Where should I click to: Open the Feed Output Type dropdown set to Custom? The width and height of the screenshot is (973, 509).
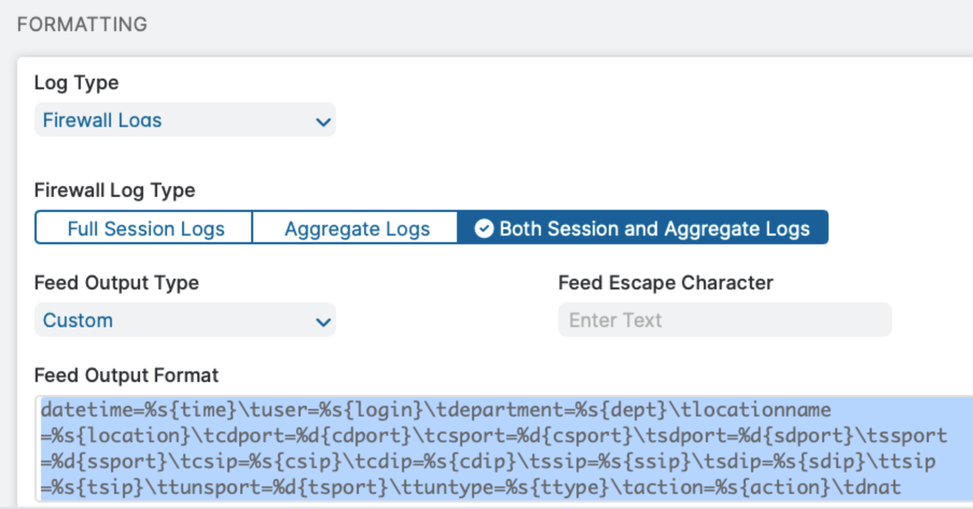point(185,320)
